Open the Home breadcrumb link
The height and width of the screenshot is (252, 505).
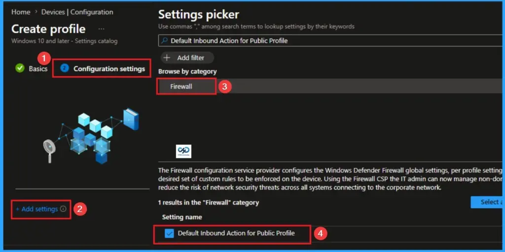[x=21, y=12]
